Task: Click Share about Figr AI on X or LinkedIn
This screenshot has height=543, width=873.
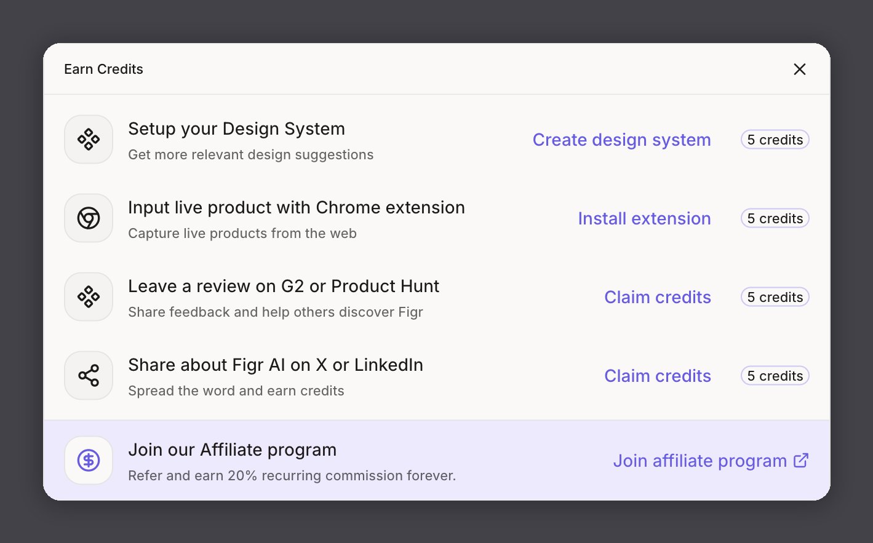Action: [275, 365]
